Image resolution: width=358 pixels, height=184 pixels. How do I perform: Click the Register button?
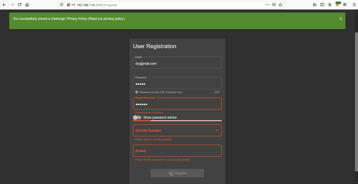tap(177, 173)
